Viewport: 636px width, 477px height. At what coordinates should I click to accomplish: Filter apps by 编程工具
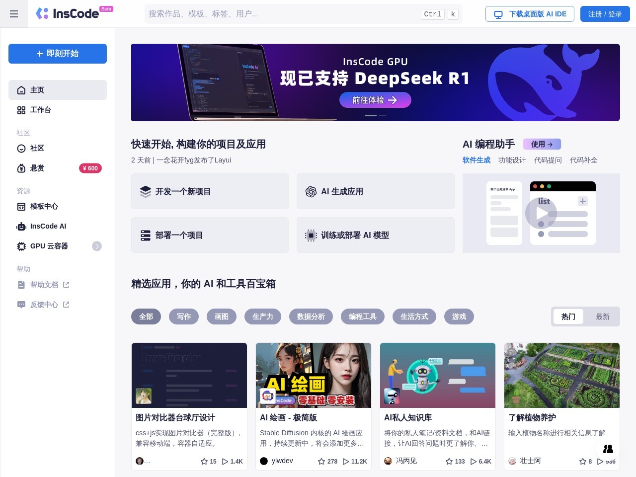coord(363,317)
